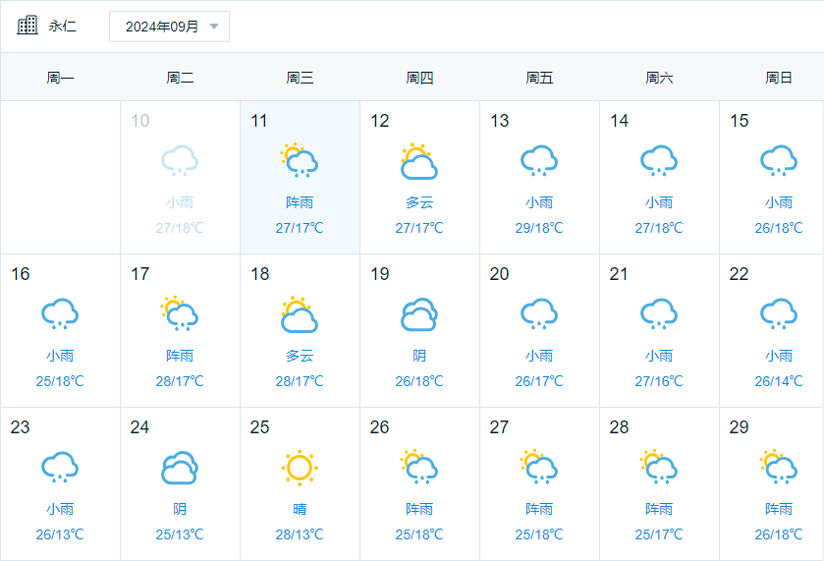The image size is (824, 561).
Task: Click the 29/18℃ temperature on day 13
Action: click(x=538, y=228)
